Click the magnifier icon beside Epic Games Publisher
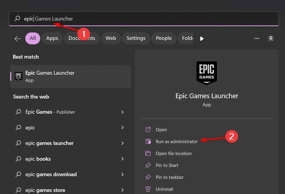Image resolution: width=285 pixels, height=194 pixels. 18,112
